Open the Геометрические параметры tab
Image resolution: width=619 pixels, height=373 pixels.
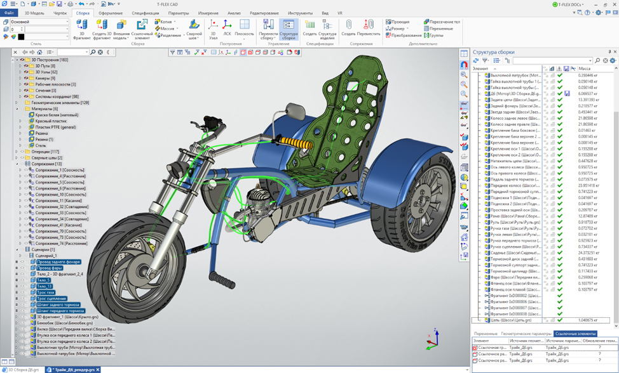[526, 333]
